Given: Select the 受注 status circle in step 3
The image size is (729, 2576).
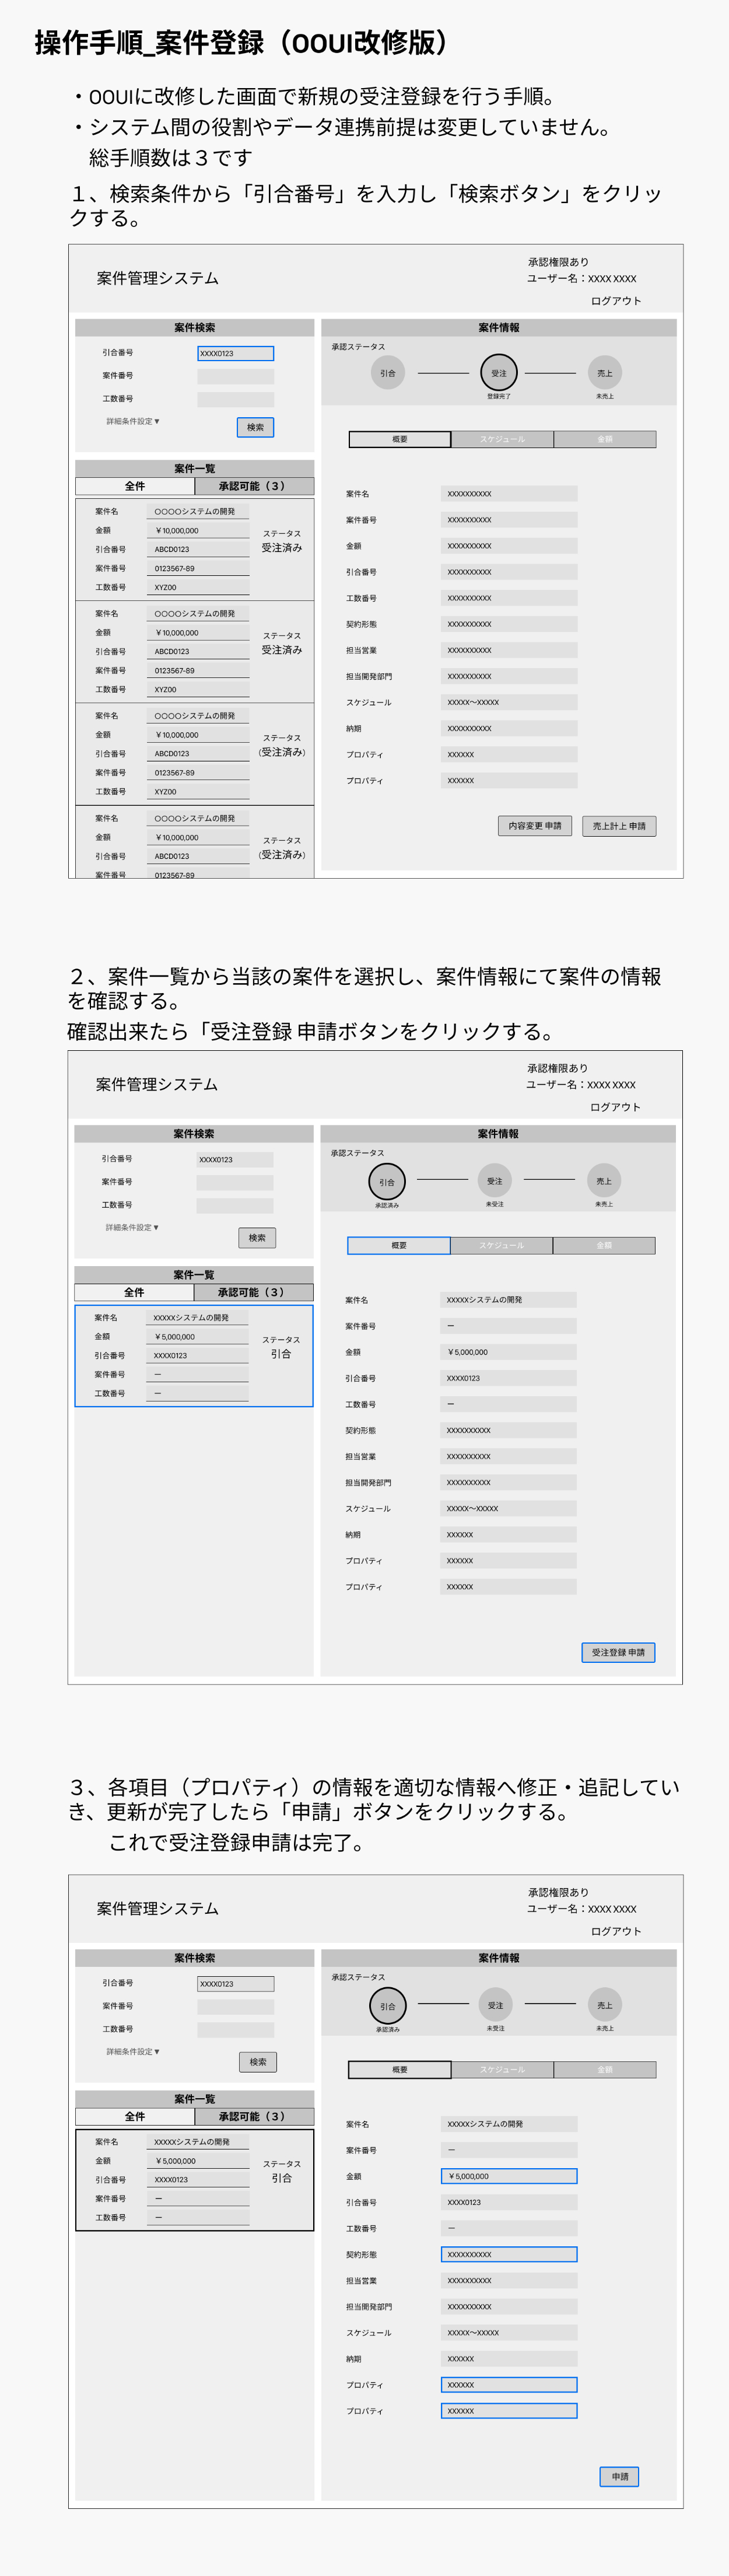Looking at the screenshot, I should (x=495, y=2005).
